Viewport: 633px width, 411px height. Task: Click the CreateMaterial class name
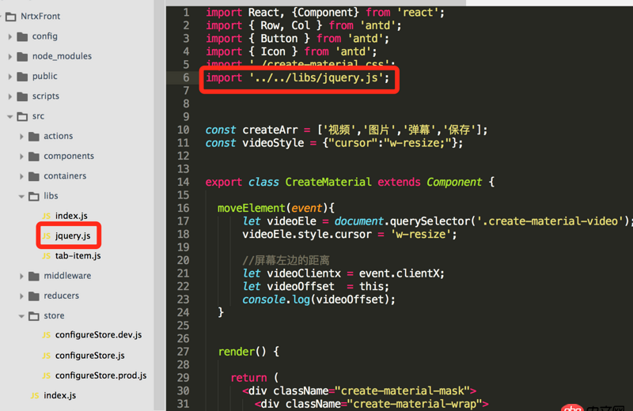pos(328,182)
